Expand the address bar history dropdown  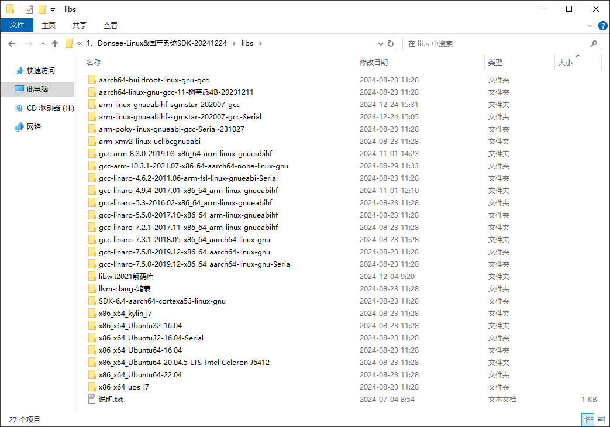coord(381,44)
